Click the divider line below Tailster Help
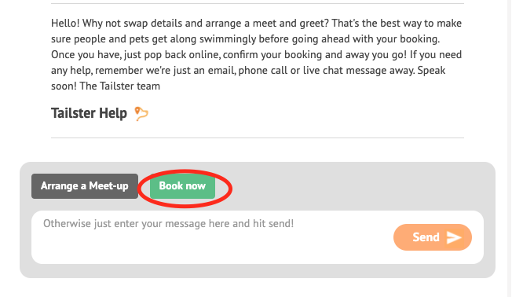 pos(258,137)
